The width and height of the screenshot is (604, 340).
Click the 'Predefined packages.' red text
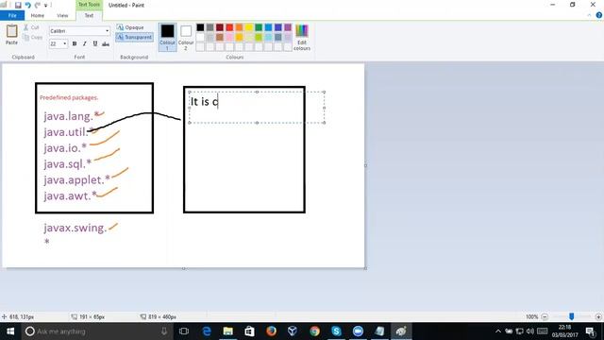69,97
